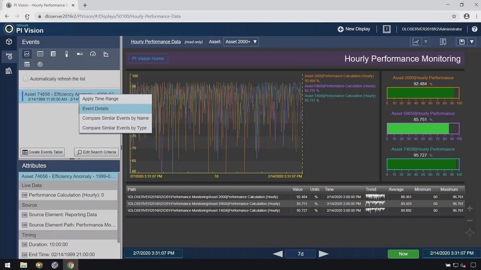Select the Table symbol icon
This screenshot has width=481, height=270.
[x=53, y=54]
